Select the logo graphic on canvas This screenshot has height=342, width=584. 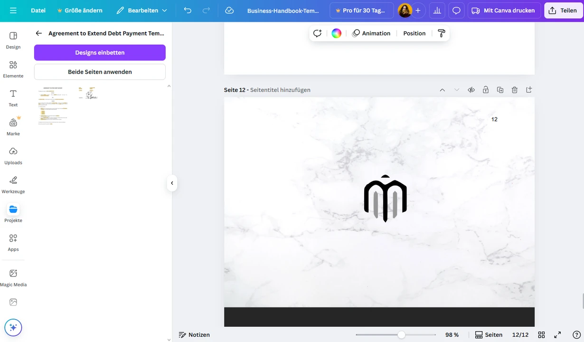385,199
